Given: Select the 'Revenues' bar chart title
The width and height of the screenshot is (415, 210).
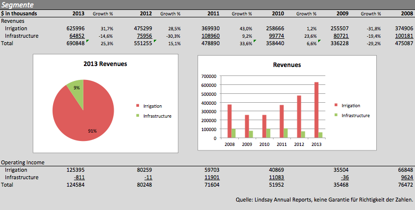Looking at the screenshot, I should 286,65.
